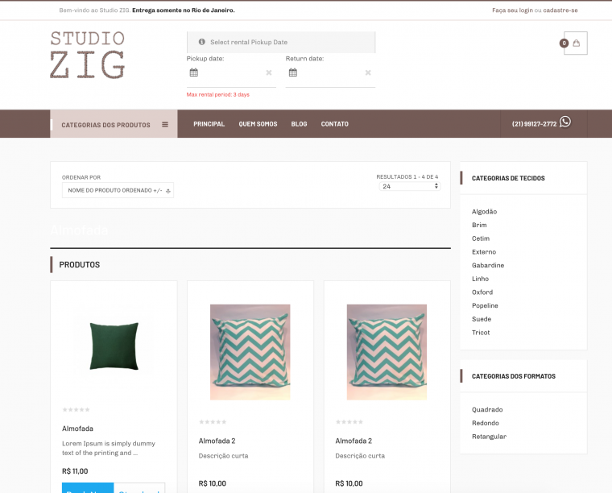Select Quadrado format category
Image resolution: width=612 pixels, height=493 pixels.
point(487,409)
